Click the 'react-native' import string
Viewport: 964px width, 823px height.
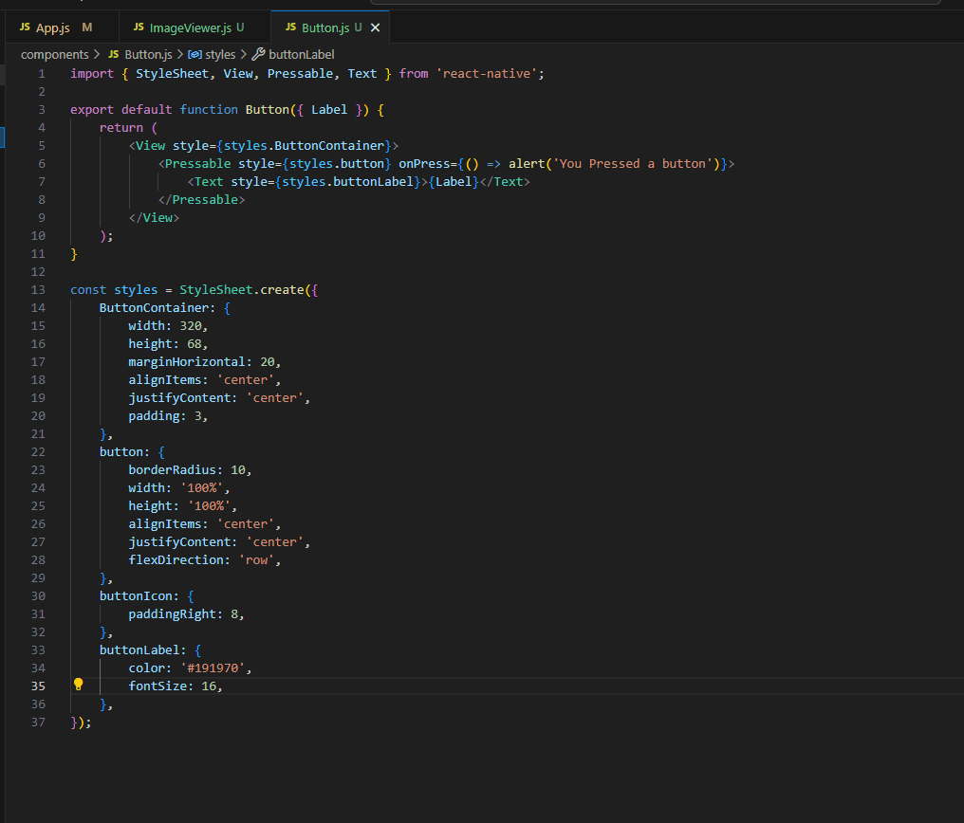(487, 73)
